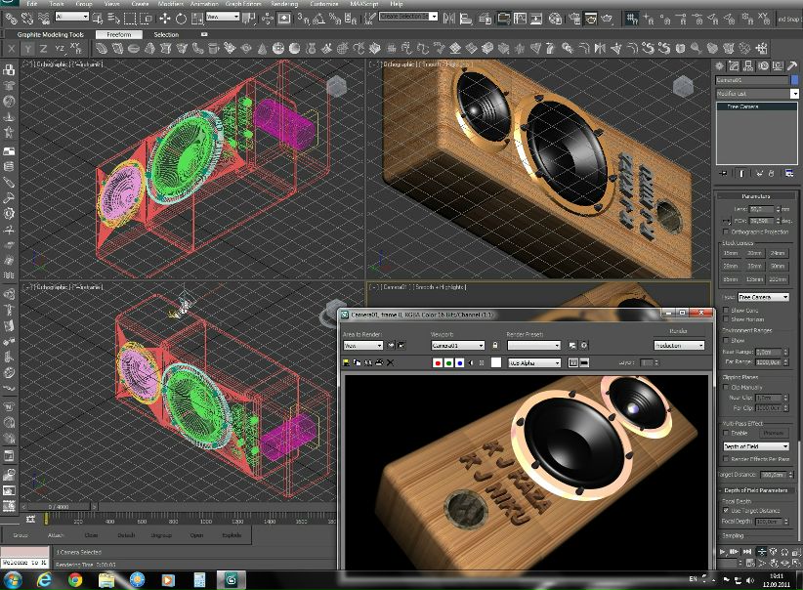Click the white color swatch in render window
Viewport: 803px width, 590px height.
pyautogui.click(x=495, y=362)
